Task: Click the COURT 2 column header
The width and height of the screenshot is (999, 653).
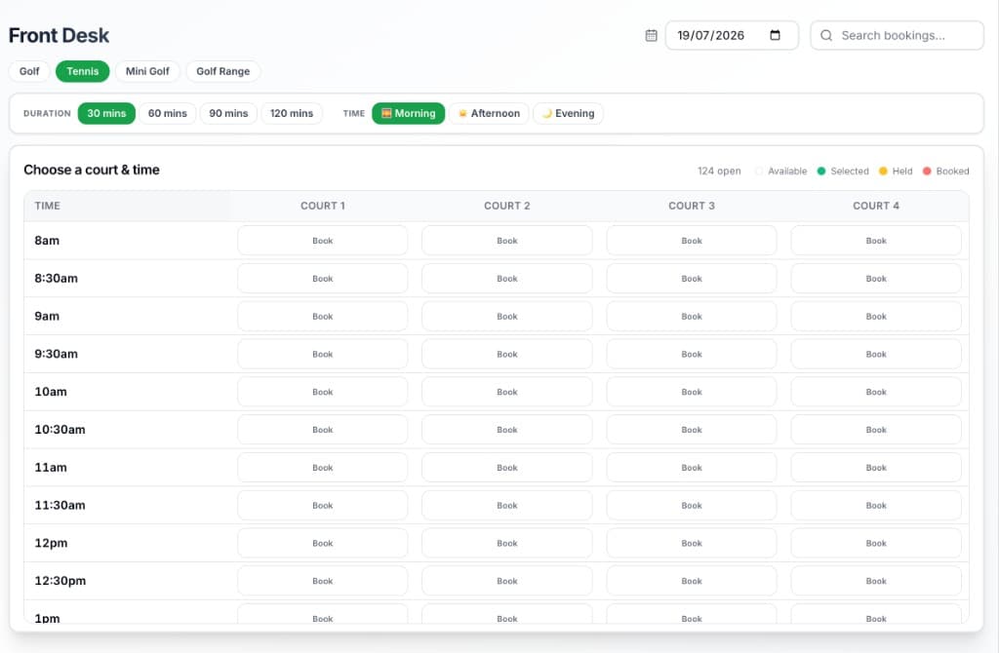Action: pos(507,206)
